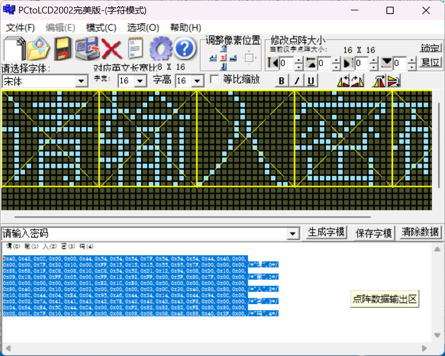The image size is (445, 356).
Task: Click the 请 character glyph preview
Action: pos(50,139)
